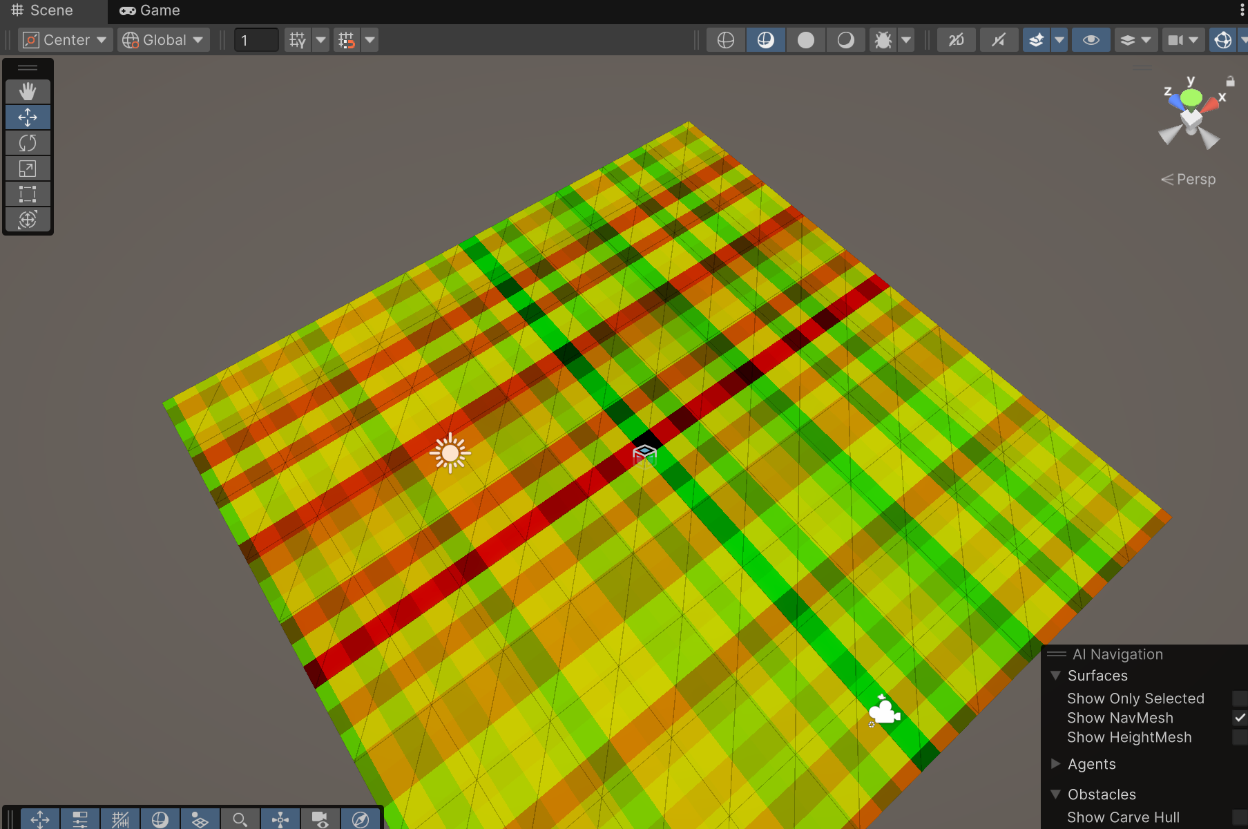This screenshot has width=1248, height=829.
Task: Toggle Tools overlay in bottom bar
Action: pos(40,819)
